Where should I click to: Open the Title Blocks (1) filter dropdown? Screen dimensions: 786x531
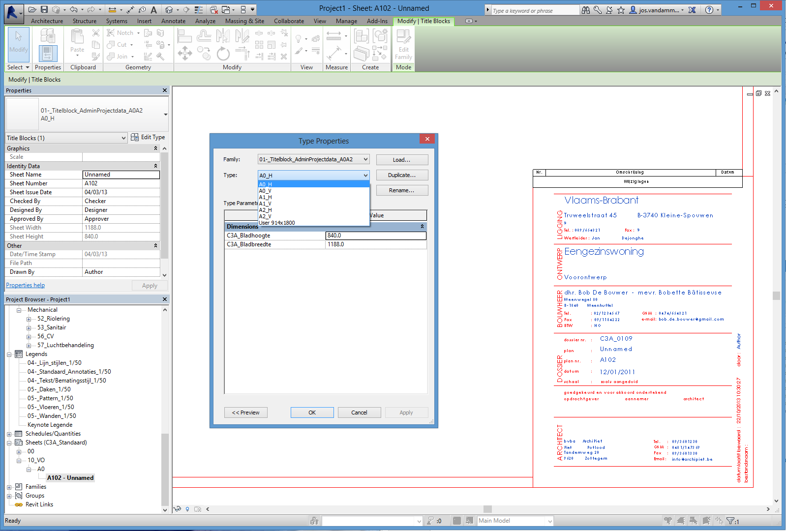click(124, 138)
